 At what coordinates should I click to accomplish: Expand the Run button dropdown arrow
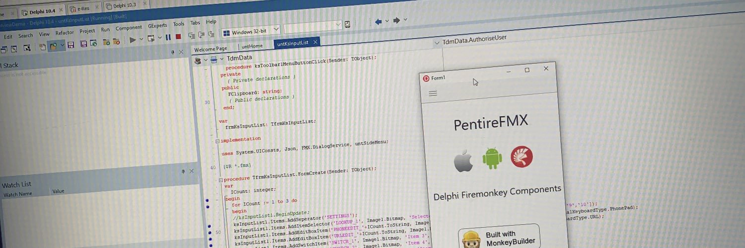pyautogui.click(x=141, y=39)
